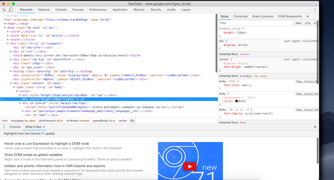Click the #222 color swatch
The height and width of the screenshot is (180, 334).
coord(236,101)
